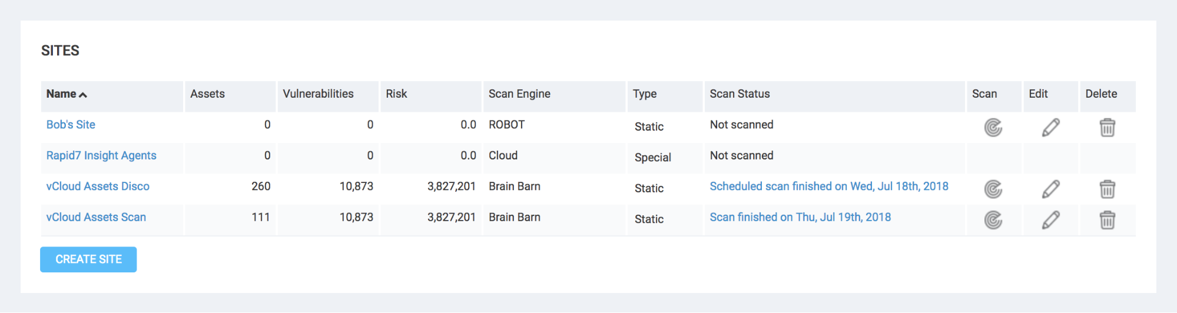The height and width of the screenshot is (313, 1177).
Task: Edit Bob's Site with pencil icon
Action: pyautogui.click(x=1050, y=128)
